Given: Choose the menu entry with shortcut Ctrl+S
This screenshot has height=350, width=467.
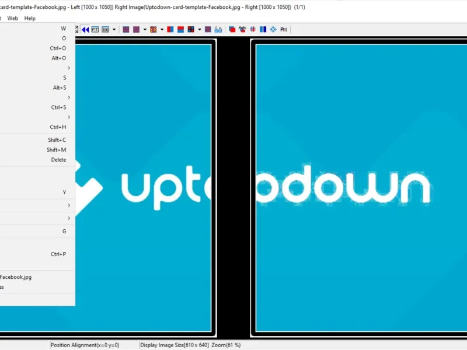Looking at the screenshot, I should pos(37,107).
